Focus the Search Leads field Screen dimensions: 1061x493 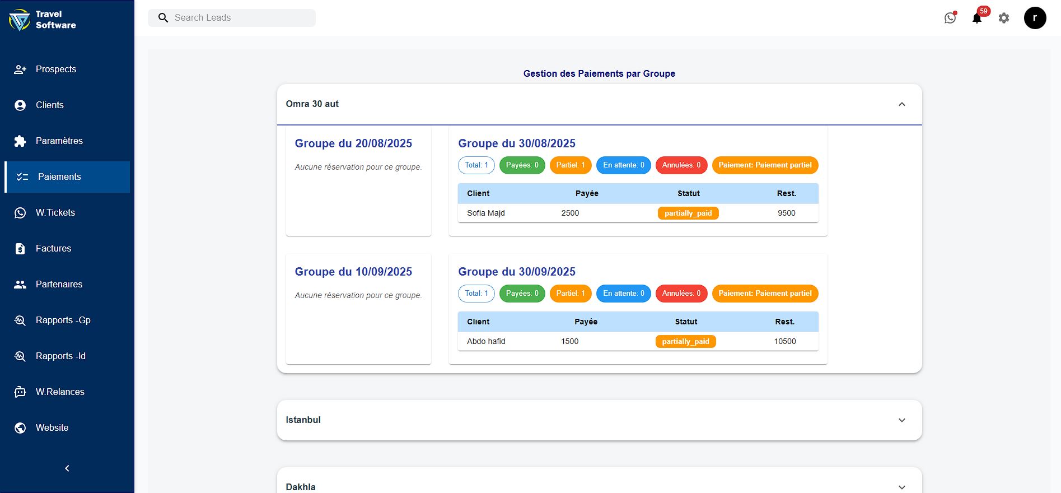241,18
